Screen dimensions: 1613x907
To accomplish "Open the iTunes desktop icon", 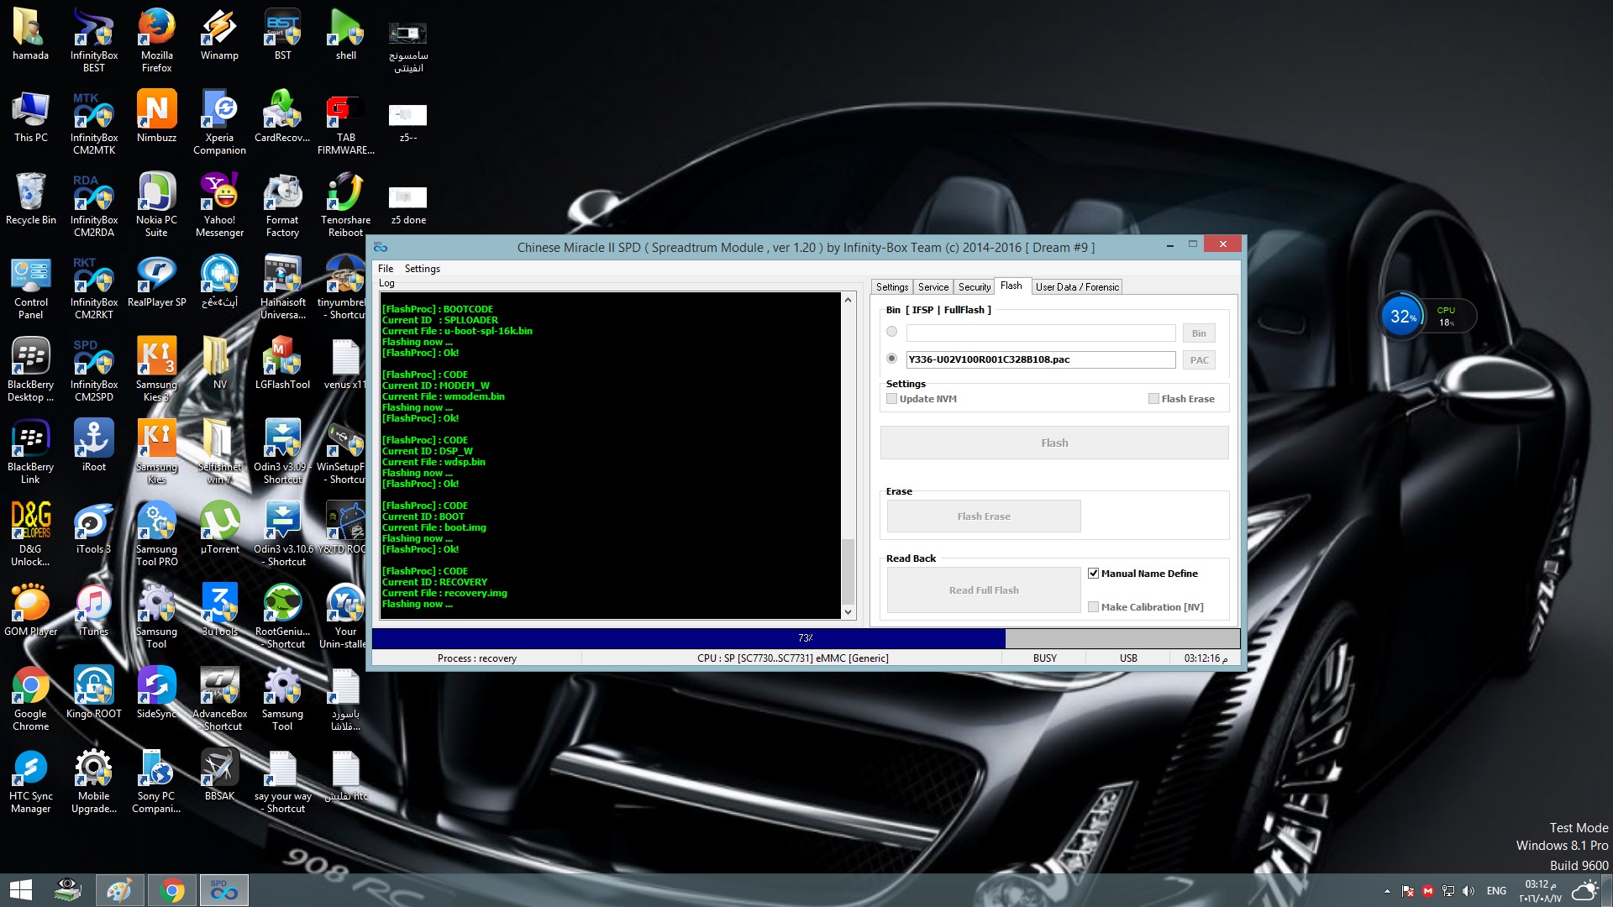I will point(93,610).
